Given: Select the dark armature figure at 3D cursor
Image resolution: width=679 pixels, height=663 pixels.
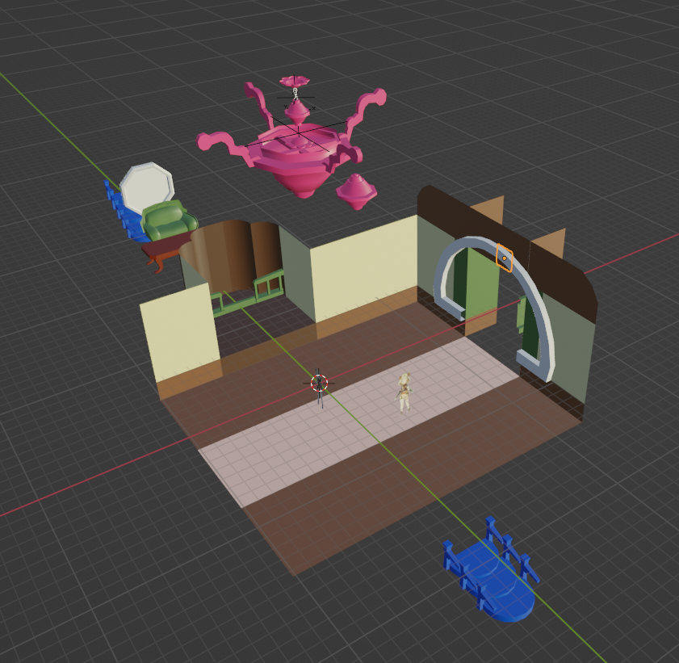Looking at the screenshot, I should pos(319,390).
